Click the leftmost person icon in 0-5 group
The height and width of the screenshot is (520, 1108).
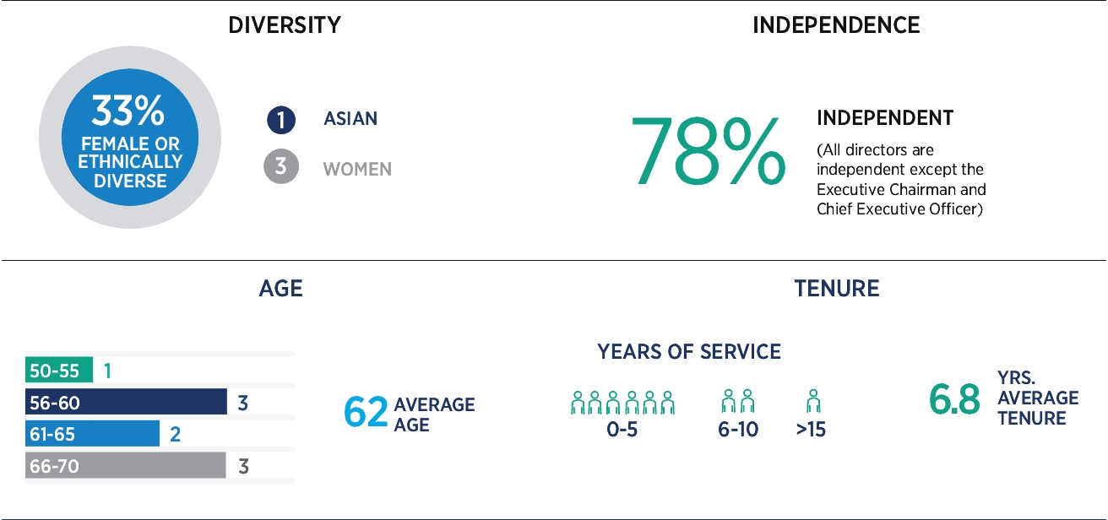(x=578, y=402)
